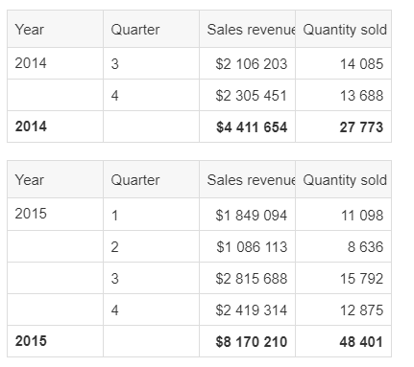
Task: Select the Quarter header in the 2015 table
Action: pyautogui.click(x=151, y=179)
